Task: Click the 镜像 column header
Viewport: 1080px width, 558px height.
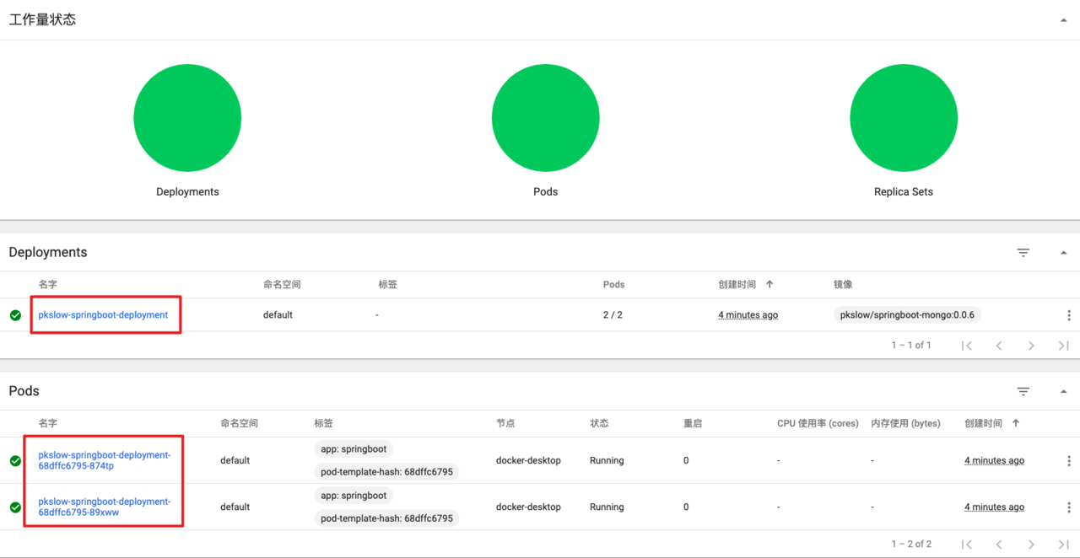Action: click(843, 285)
